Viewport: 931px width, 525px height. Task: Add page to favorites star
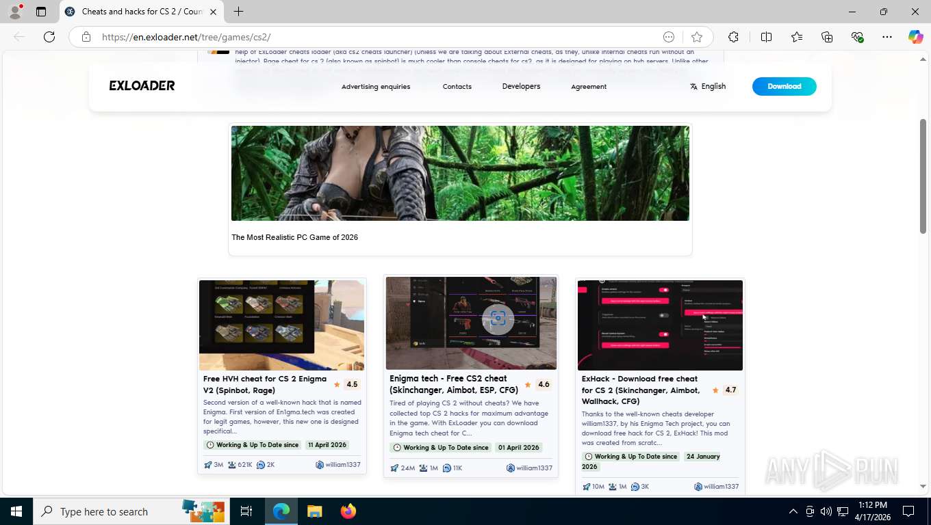[697, 37]
